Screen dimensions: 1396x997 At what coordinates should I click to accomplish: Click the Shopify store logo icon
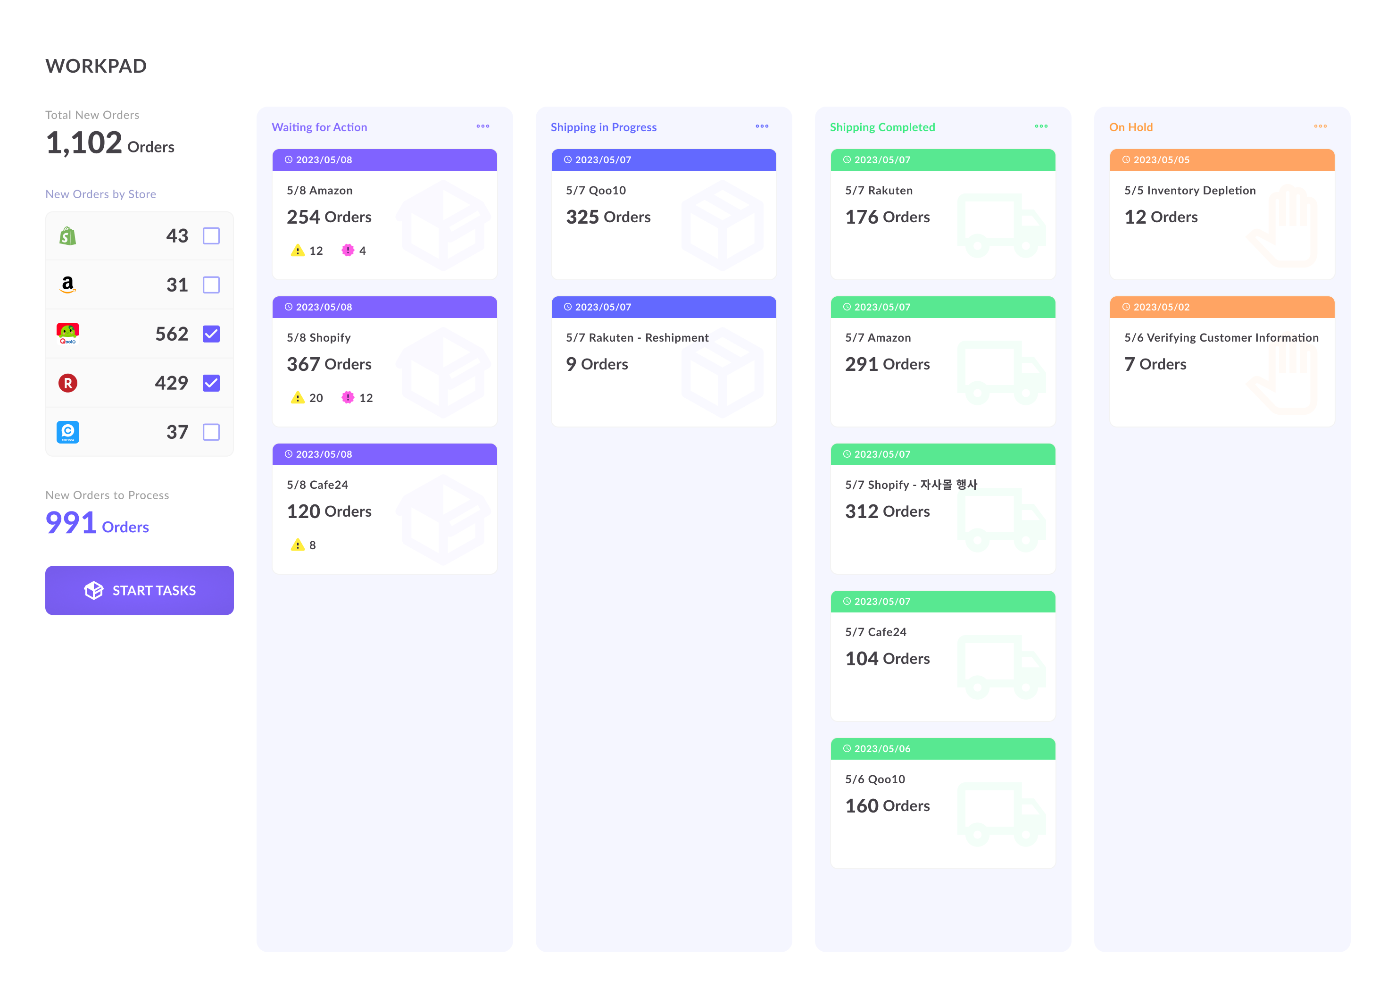pos(67,236)
